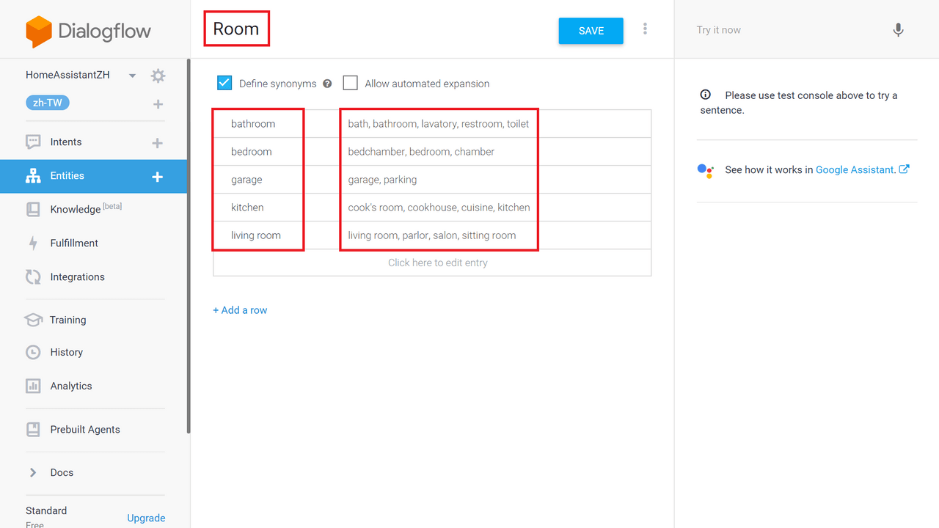
Task: Create new intent with plus icon
Action: [157, 143]
